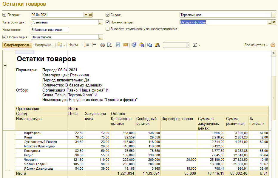Select the Киви row name

(28, 137)
